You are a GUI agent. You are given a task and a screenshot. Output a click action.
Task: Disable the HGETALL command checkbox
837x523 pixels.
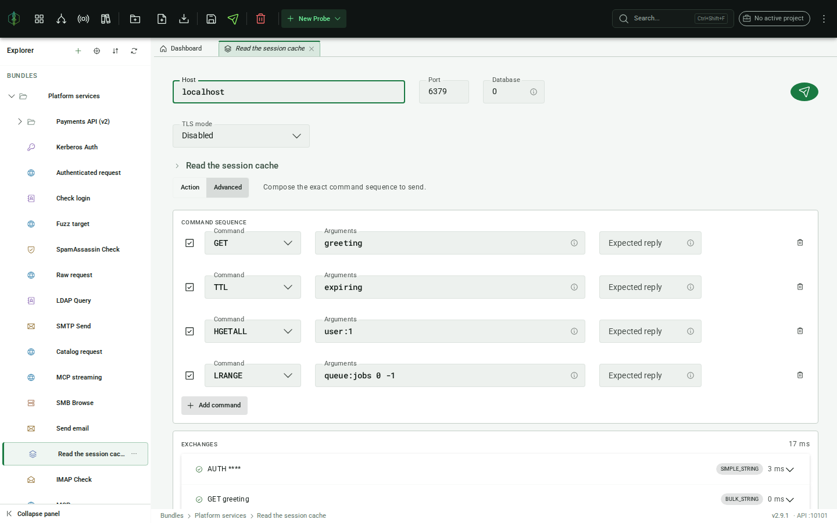189,331
